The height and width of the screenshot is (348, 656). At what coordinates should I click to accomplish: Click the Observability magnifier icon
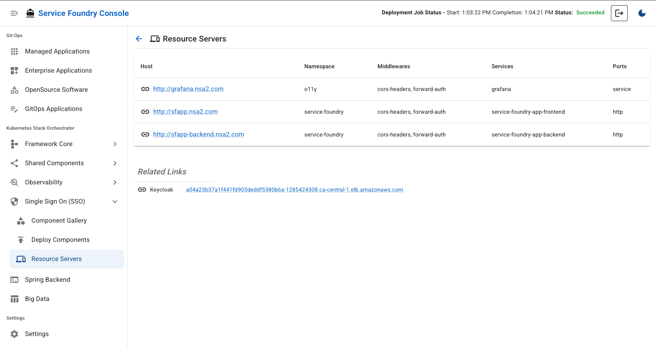coord(14,182)
